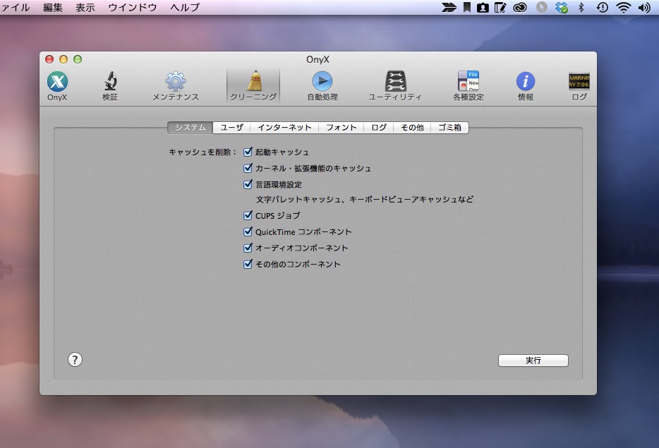Switch to the ログ tab
The height and width of the screenshot is (448, 659).
(379, 127)
